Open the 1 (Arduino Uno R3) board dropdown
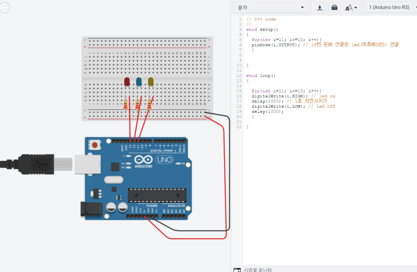 390,7
